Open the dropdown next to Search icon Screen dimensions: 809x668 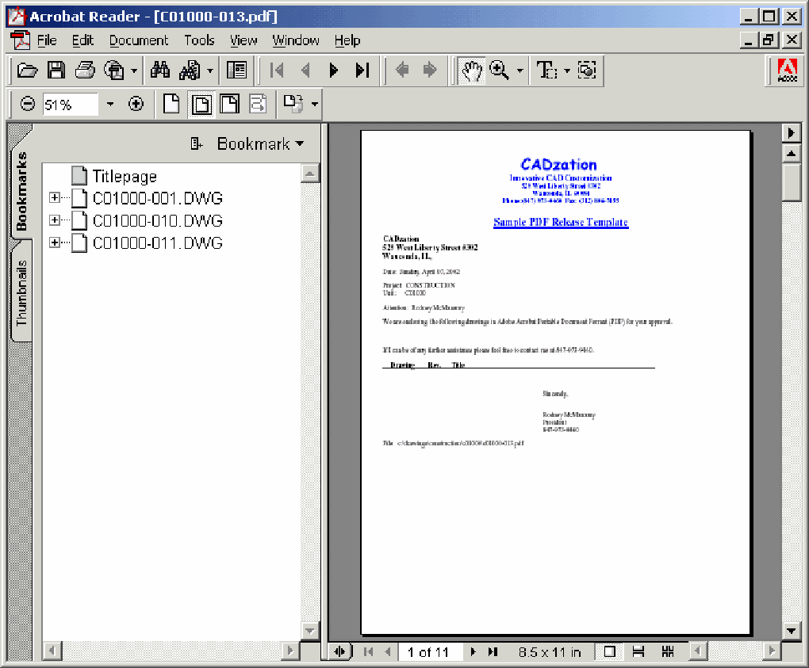coord(210,70)
